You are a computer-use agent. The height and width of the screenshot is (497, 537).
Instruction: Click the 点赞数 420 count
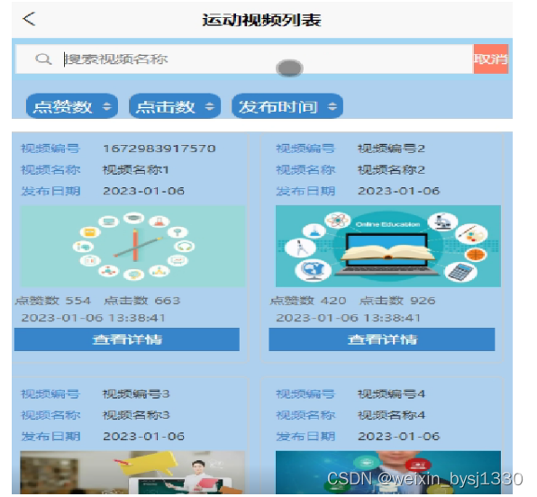[x=308, y=301]
